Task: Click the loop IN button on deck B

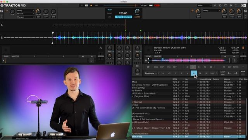Action: point(224,67)
